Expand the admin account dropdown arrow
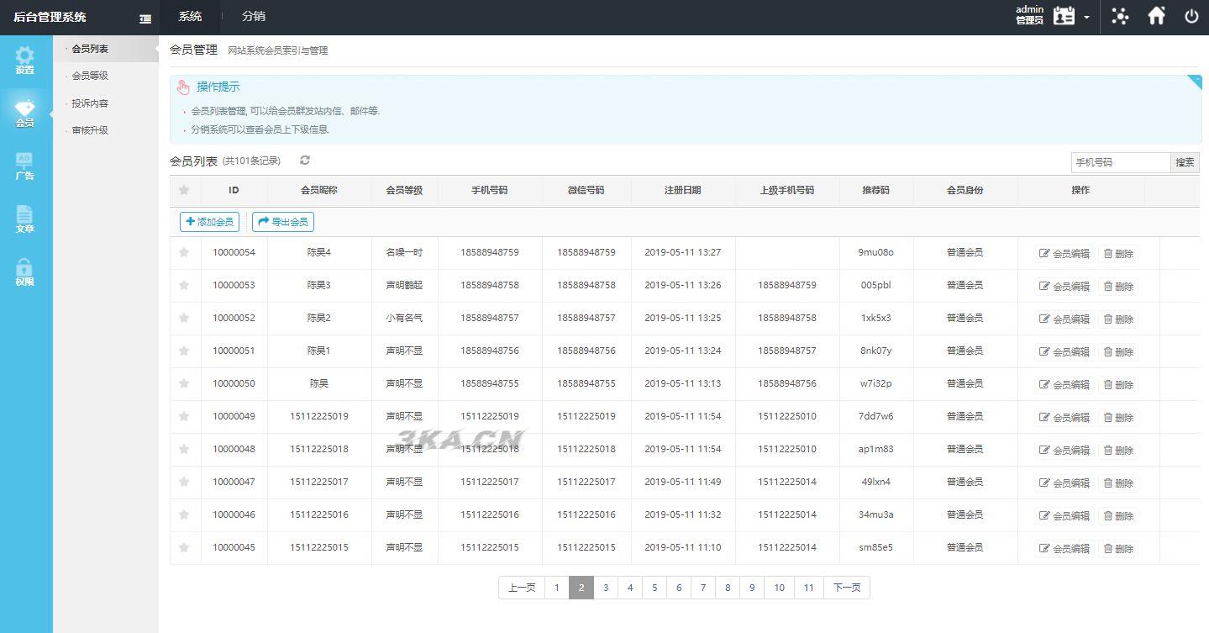The image size is (1209, 633). point(1086,18)
